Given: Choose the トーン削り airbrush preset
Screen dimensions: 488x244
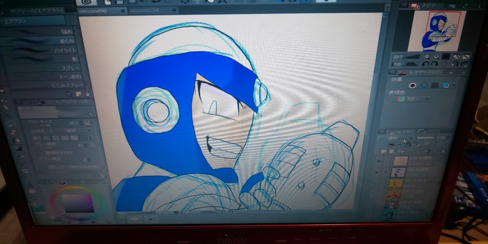Looking at the screenshot, I should point(43,77).
